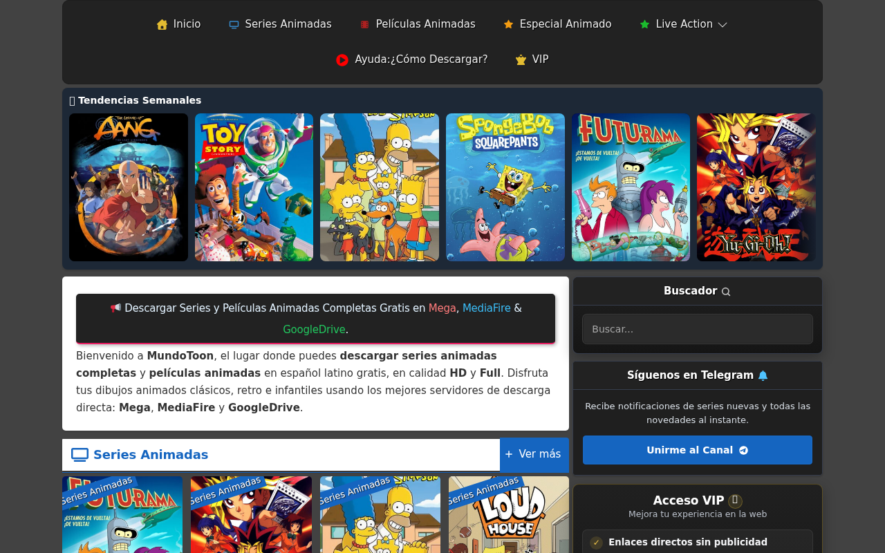Image resolution: width=885 pixels, height=553 pixels.
Task: Expand the Live Action dropdown chevron
Action: click(x=723, y=25)
